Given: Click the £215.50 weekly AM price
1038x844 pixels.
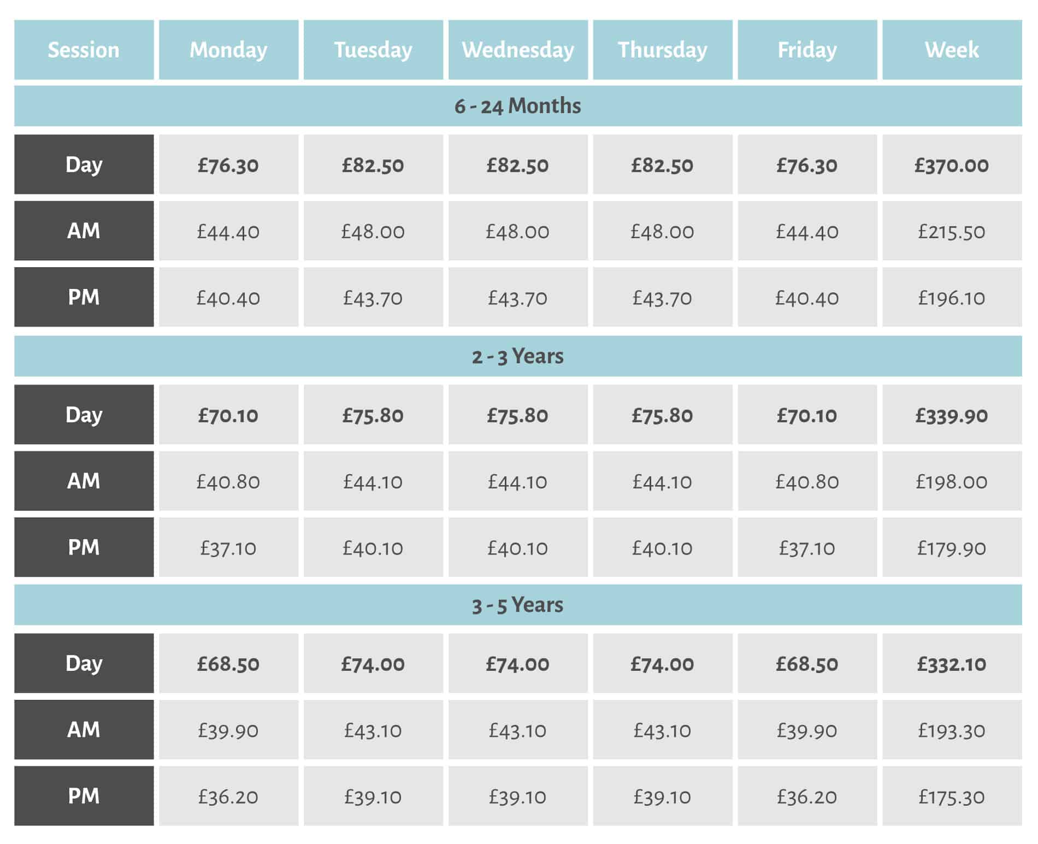Looking at the screenshot, I should (x=952, y=231).
